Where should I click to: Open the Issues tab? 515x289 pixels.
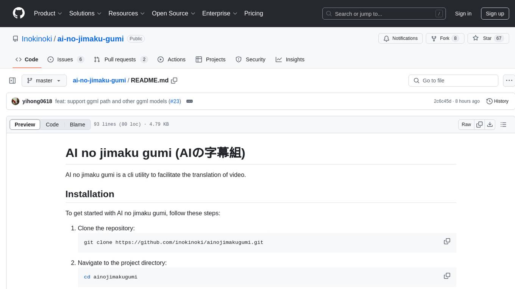(x=66, y=59)
